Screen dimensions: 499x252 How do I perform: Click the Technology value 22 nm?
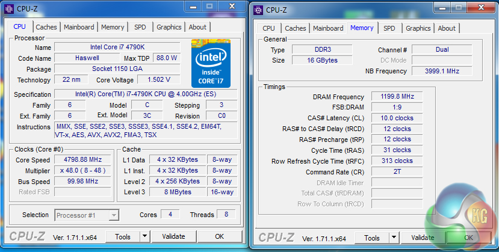pos(71,79)
